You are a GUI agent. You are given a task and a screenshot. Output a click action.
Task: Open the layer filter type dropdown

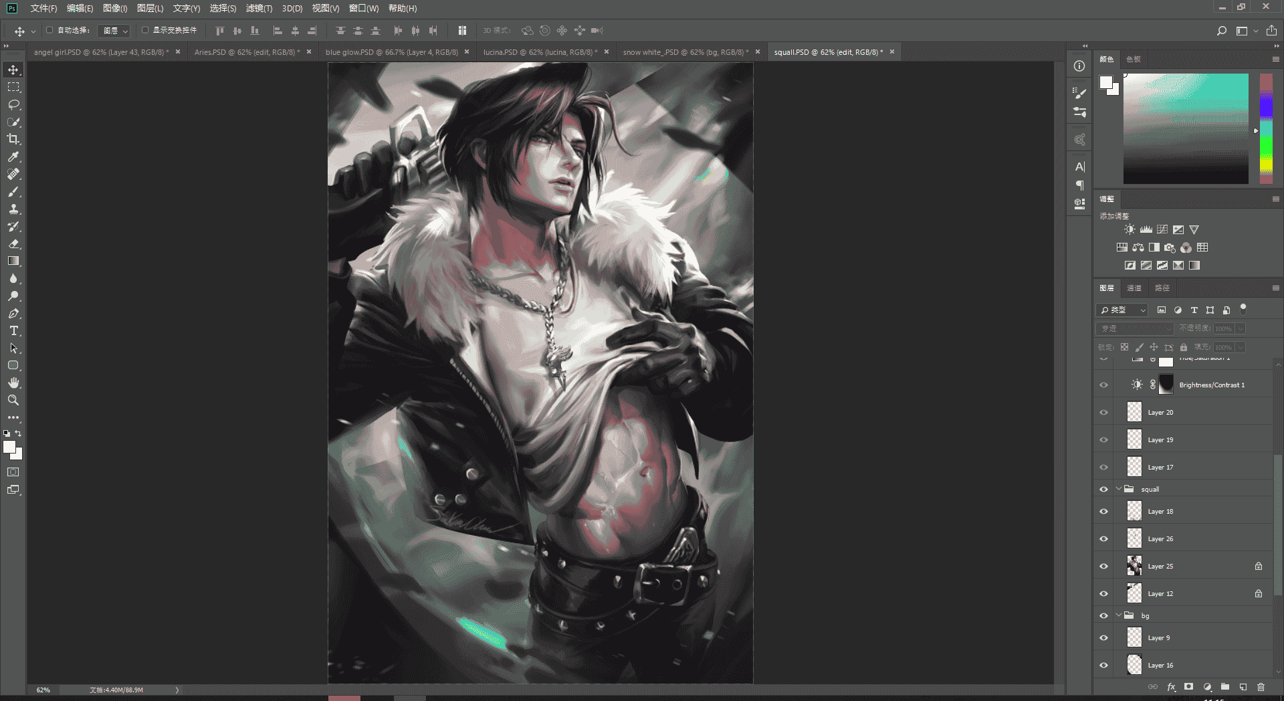pyautogui.click(x=1122, y=310)
